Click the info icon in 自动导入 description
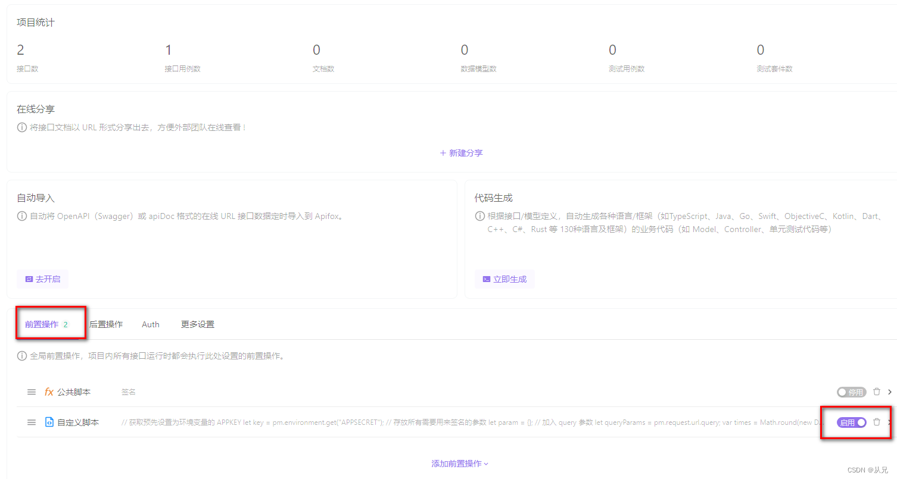897x479 pixels. click(22, 216)
